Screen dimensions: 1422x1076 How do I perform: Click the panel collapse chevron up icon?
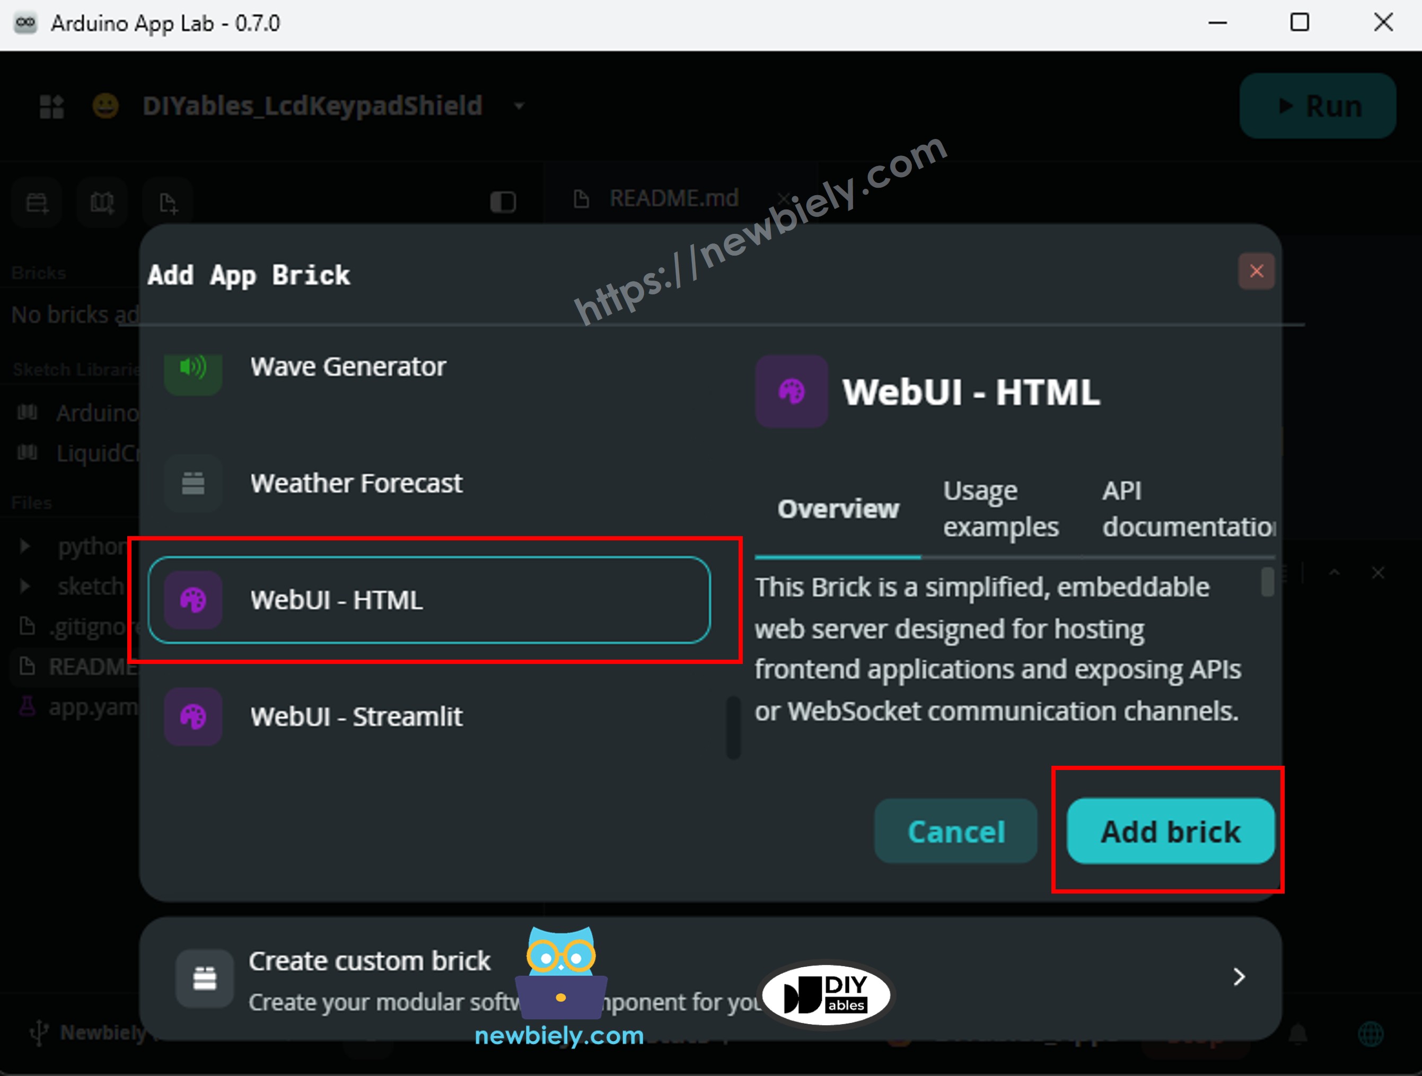pos(1335,572)
